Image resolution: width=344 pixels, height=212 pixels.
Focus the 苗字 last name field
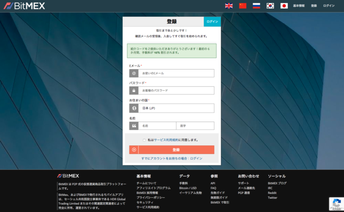tap(195, 126)
